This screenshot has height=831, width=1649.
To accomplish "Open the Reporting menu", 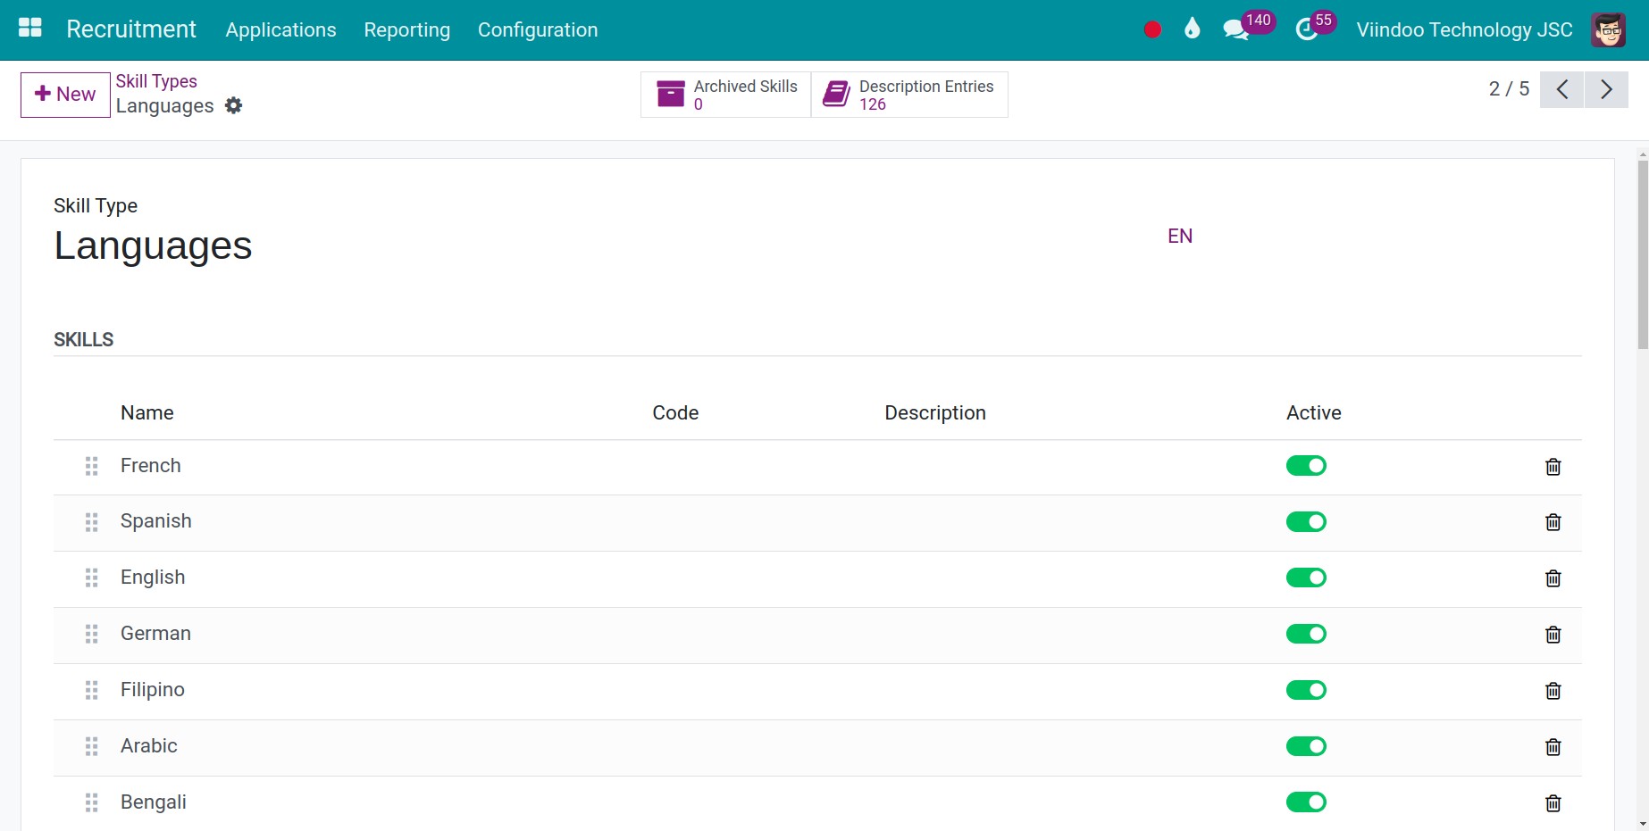I will click(x=406, y=29).
